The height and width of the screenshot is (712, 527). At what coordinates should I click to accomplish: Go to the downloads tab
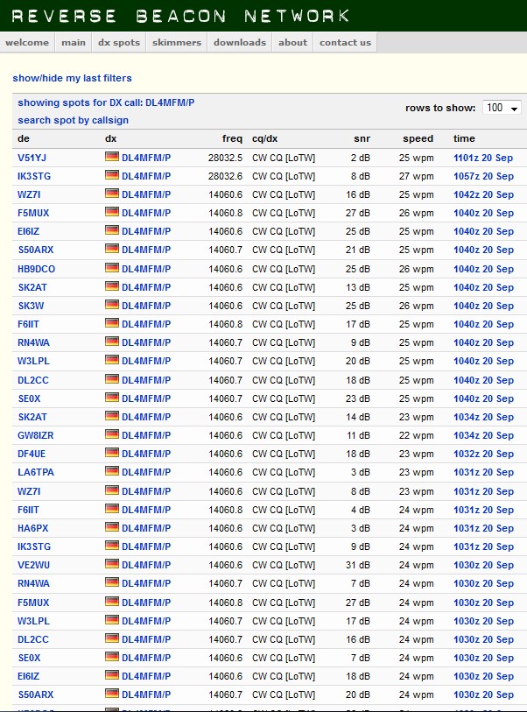pos(239,42)
